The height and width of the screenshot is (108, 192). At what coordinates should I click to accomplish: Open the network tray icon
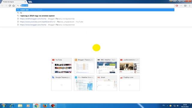(x=175, y=106)
